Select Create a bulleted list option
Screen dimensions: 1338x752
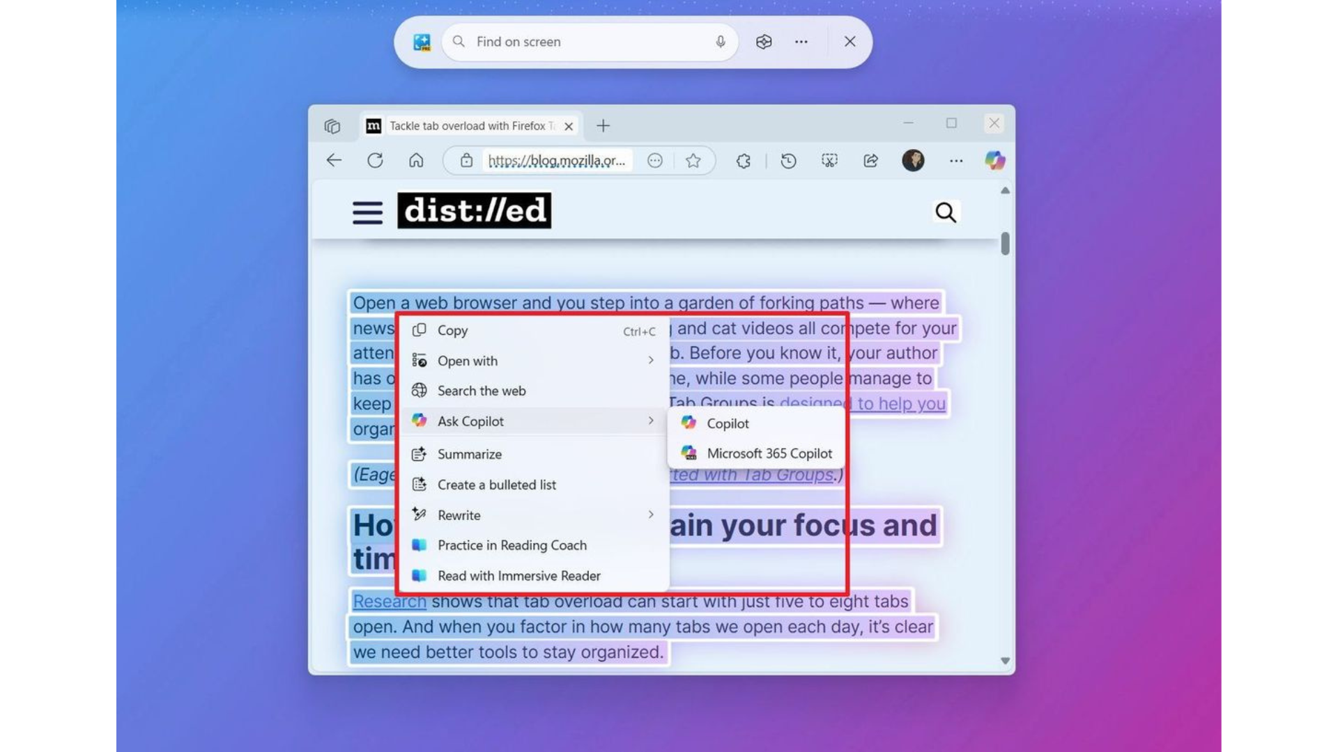496,485
